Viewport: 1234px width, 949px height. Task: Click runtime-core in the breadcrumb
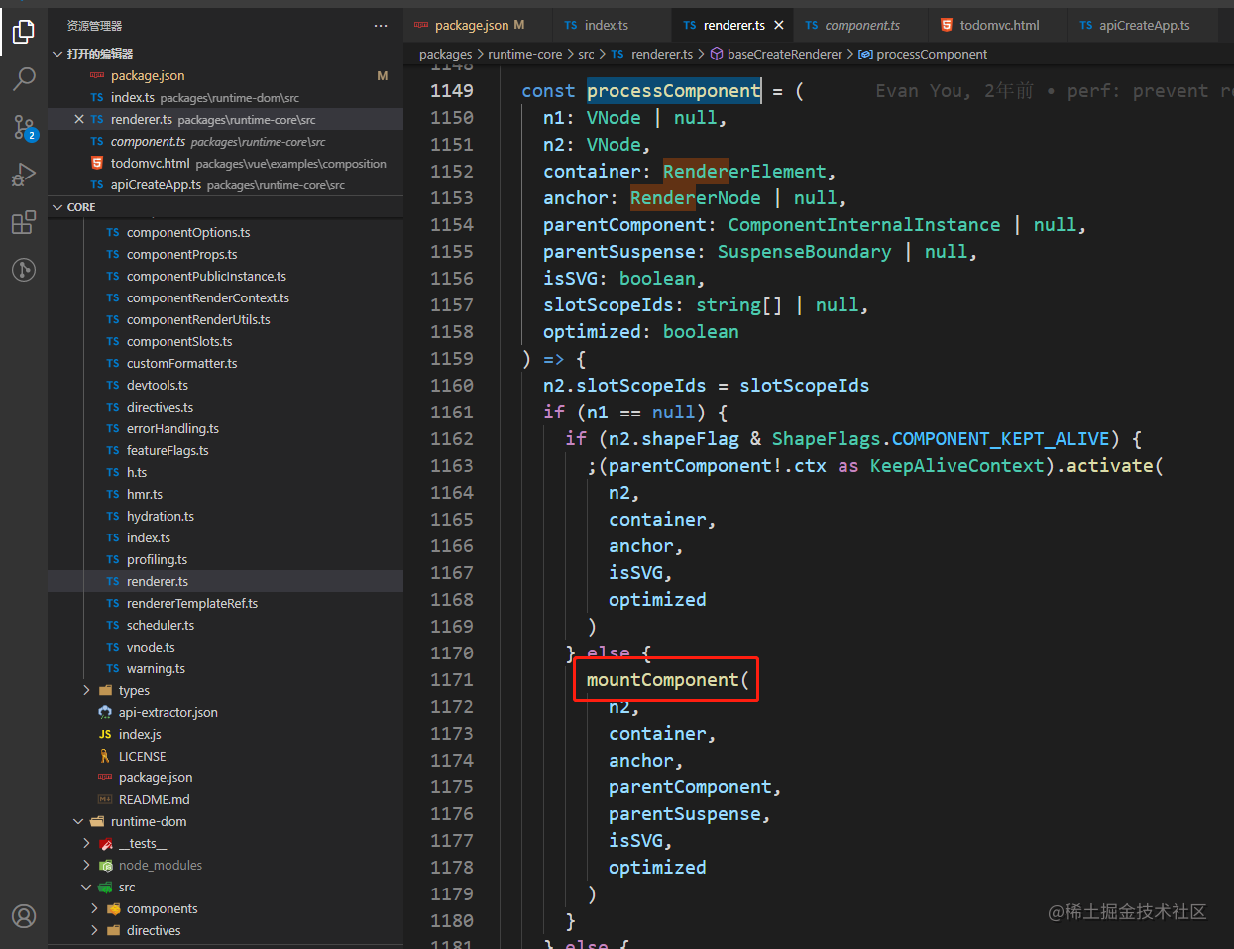(x=524, y=54)
